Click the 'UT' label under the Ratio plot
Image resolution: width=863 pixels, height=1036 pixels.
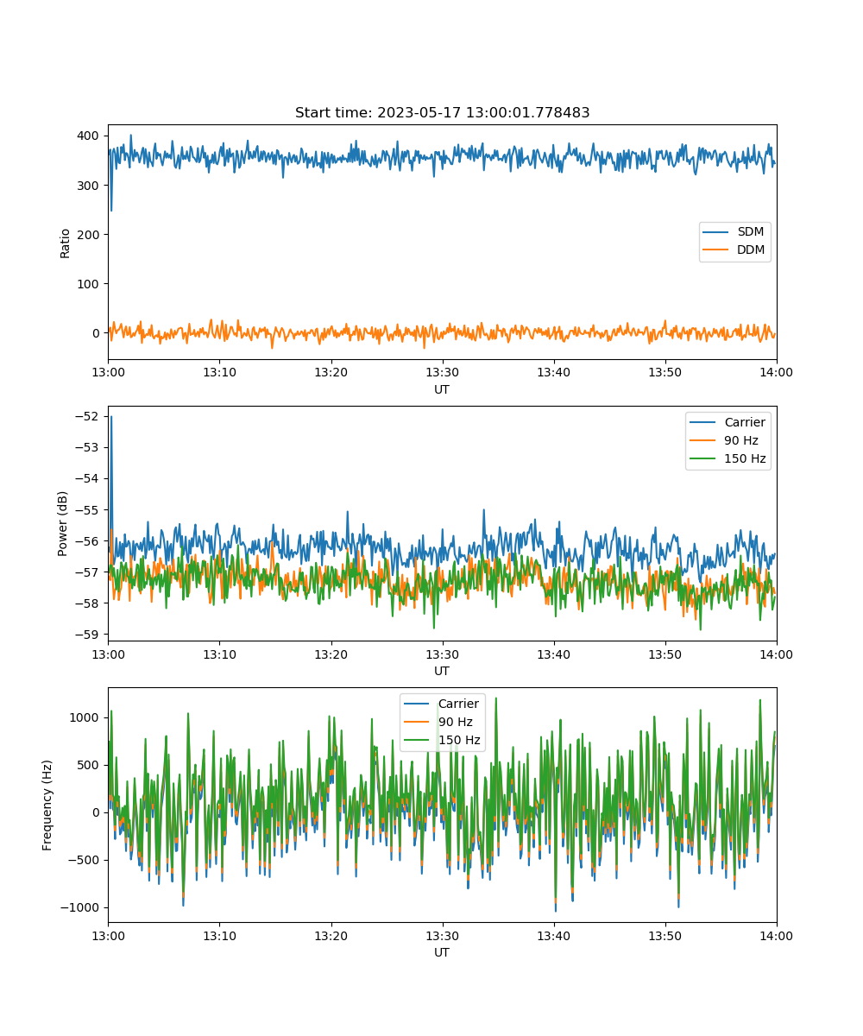click(x=442, y=389)
